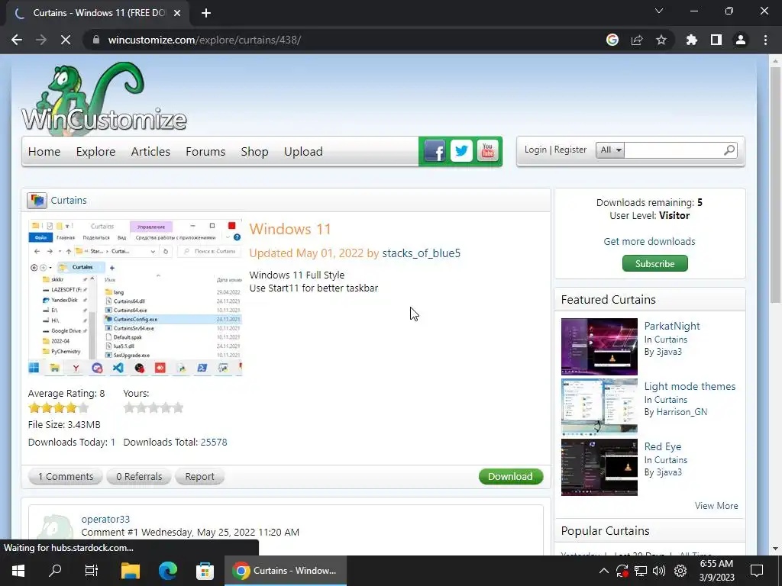Expand the All search category dropdown
Screen dimensions: 782x586
tap(610, 150)
